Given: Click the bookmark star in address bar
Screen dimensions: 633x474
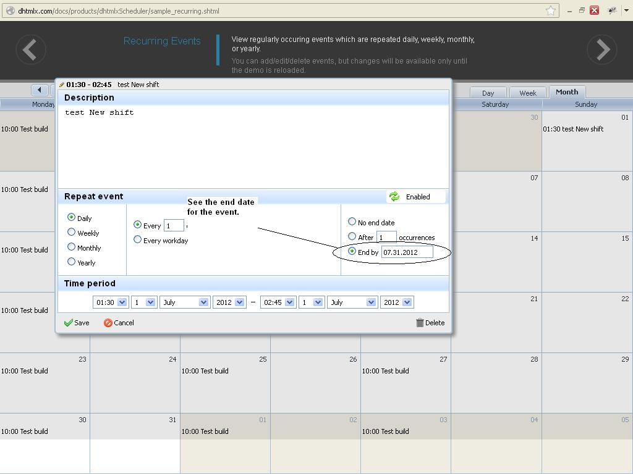Looking at the screenshot, I should coord(550,10).
